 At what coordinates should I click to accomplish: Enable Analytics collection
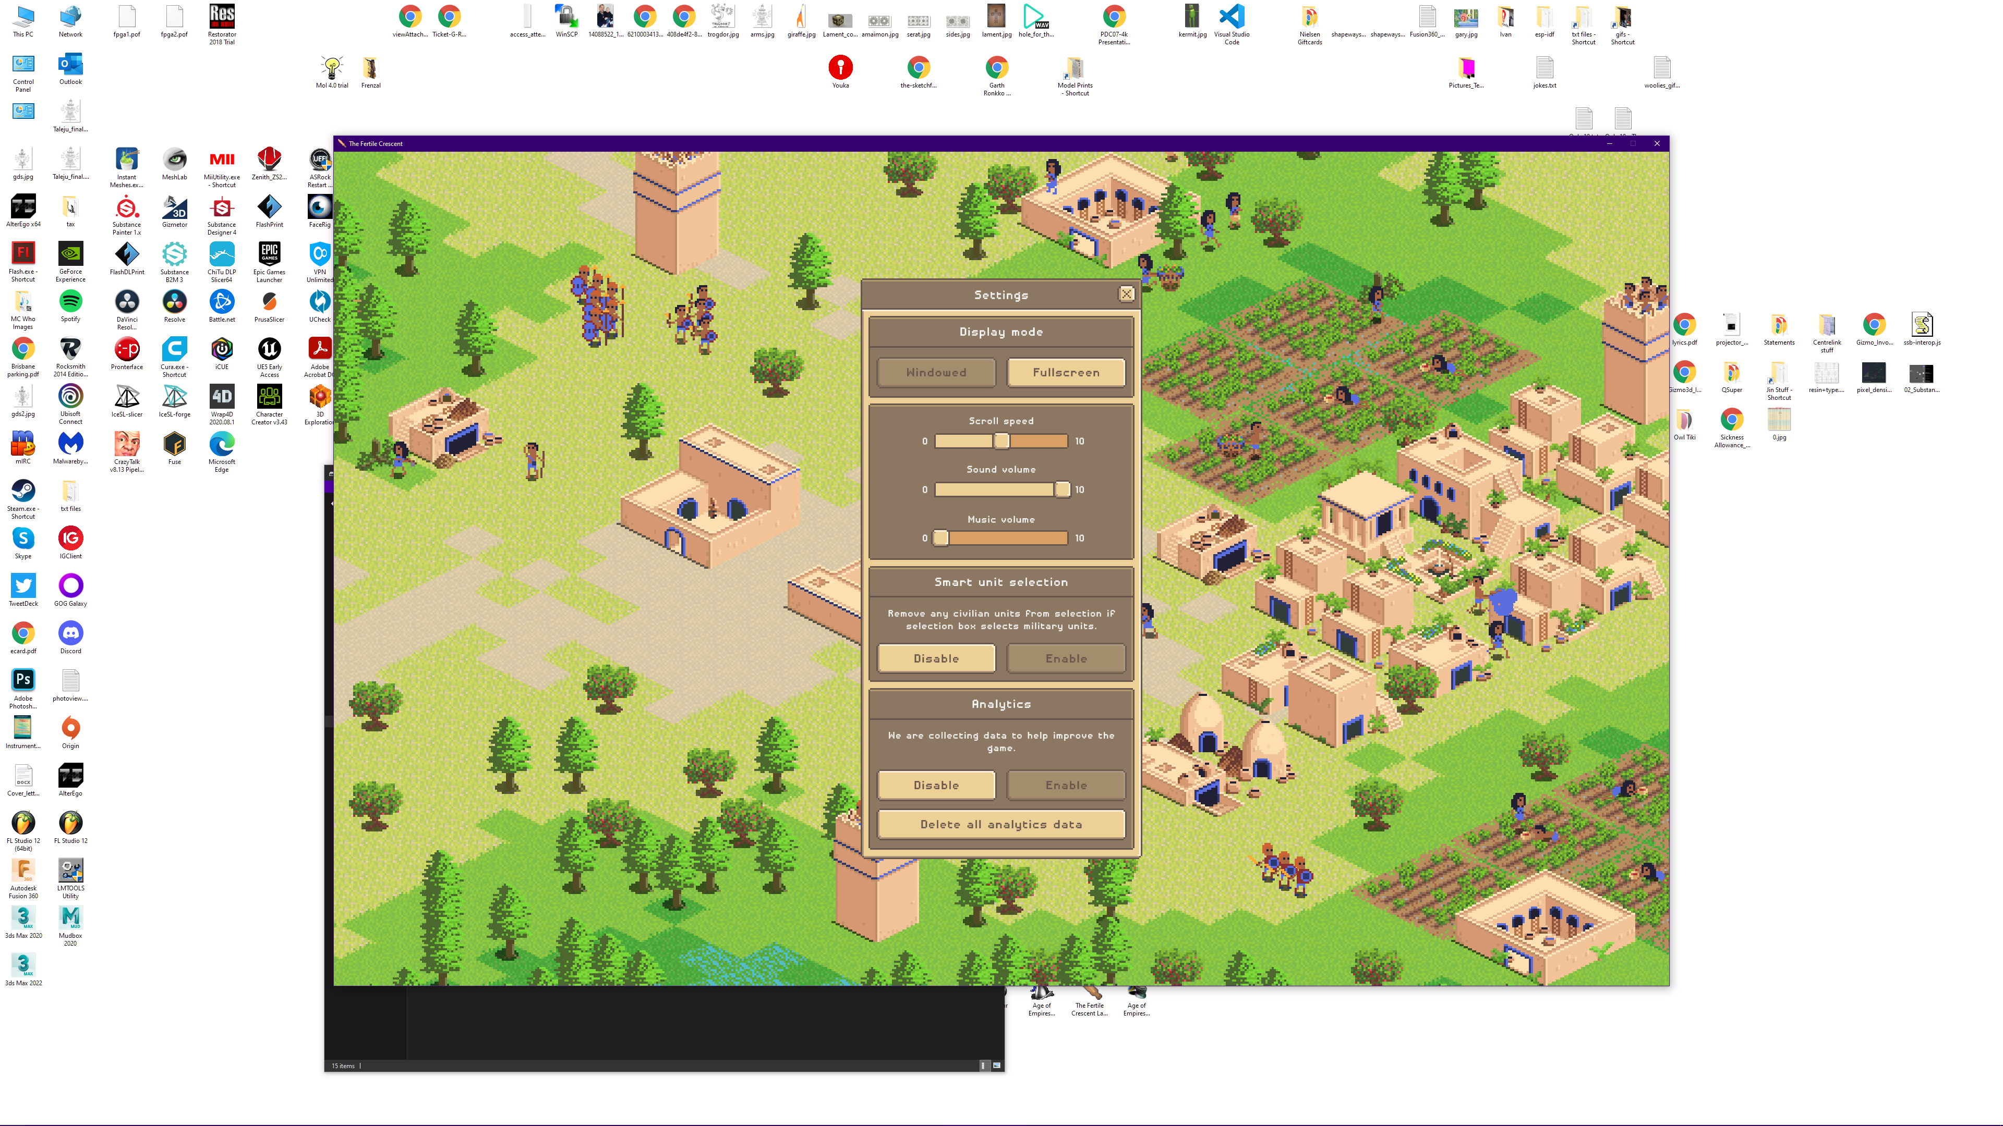click(x=1066, y=785)
